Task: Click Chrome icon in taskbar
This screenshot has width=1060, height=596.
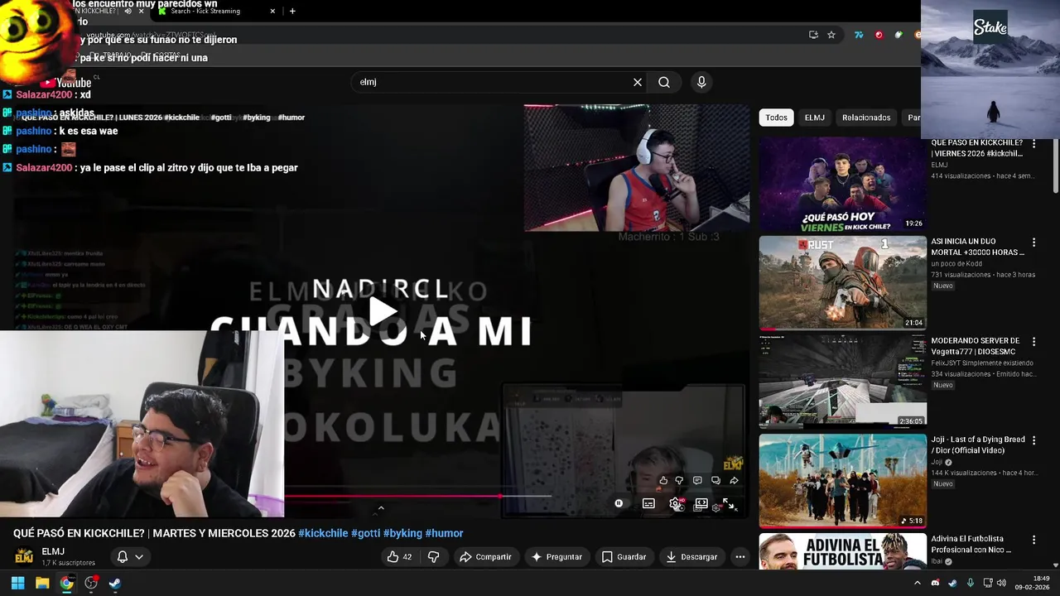Action: (x=66, y=583)
